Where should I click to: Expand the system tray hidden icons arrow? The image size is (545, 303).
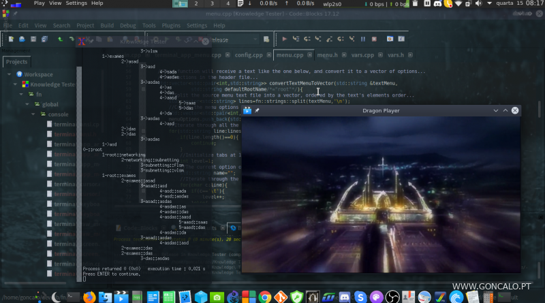[x=489, y=3]
